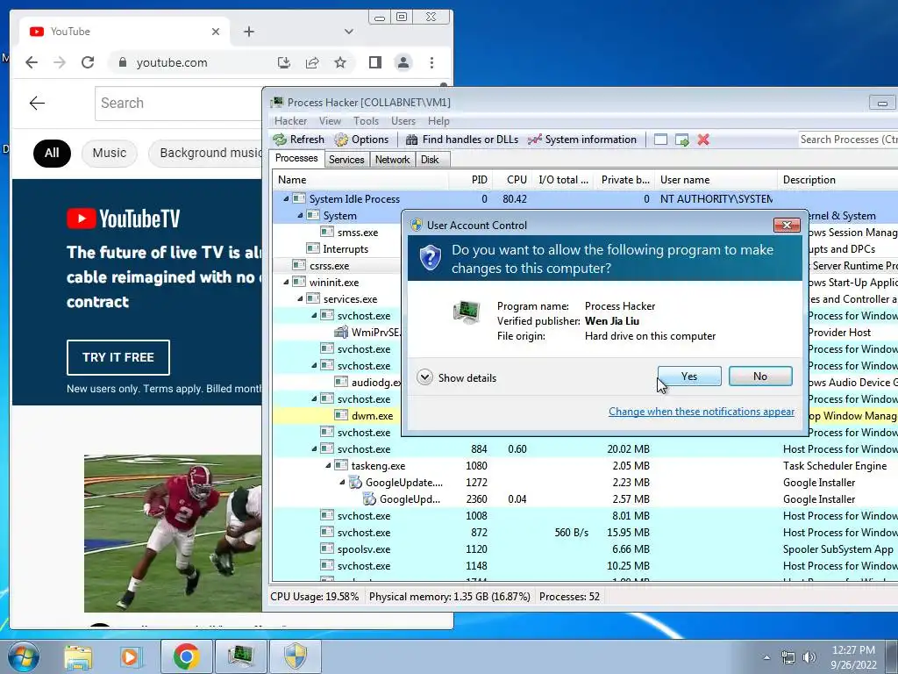Click the Process Hacker title bar icon

pos(277,102)
